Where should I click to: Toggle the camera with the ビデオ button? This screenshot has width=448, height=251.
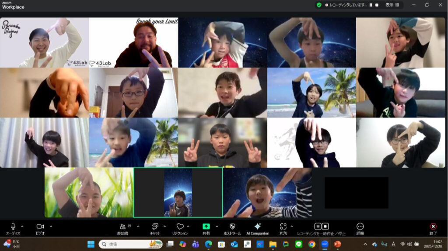(40, 227)
